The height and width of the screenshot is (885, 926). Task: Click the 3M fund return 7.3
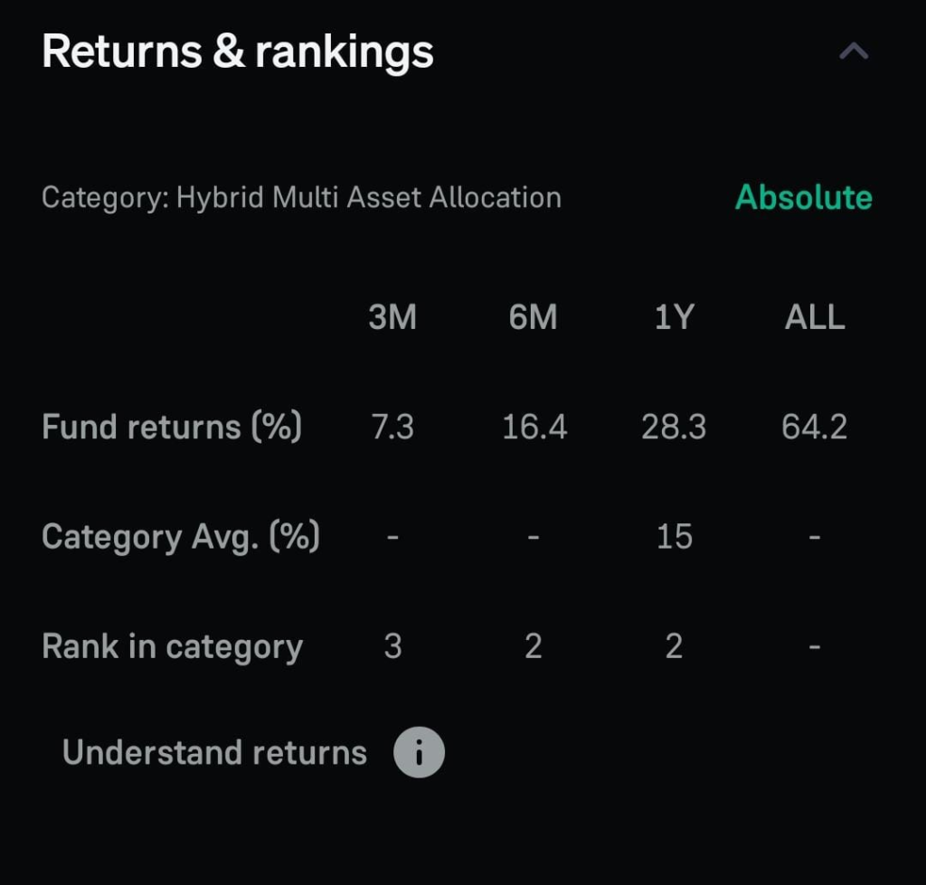pos(392,427)
